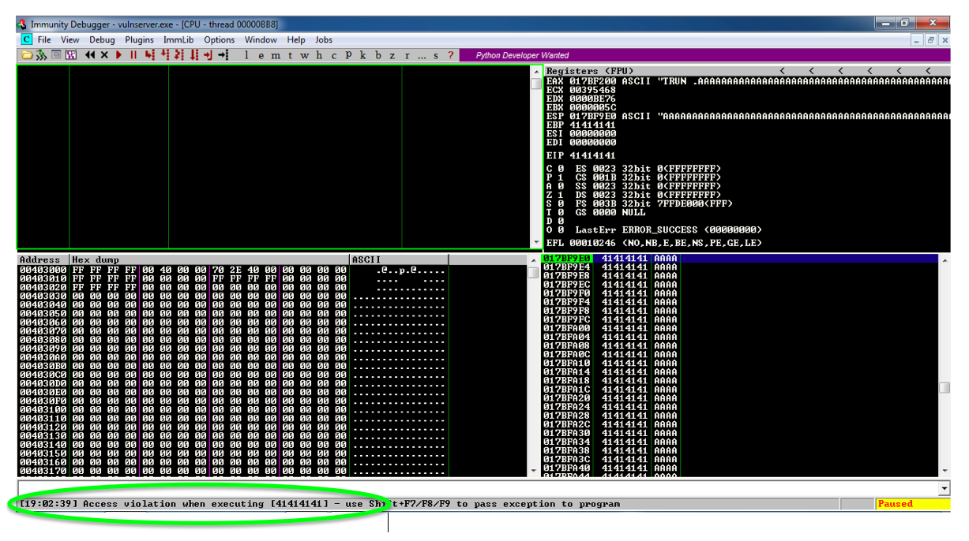Run the program with the play icon
Screen dimensions: 969x541
coord(119,55)
